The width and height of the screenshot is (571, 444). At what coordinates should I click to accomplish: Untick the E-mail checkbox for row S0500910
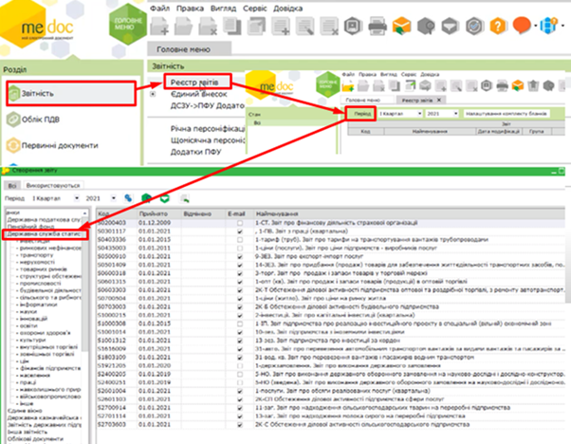click(240, 256)
